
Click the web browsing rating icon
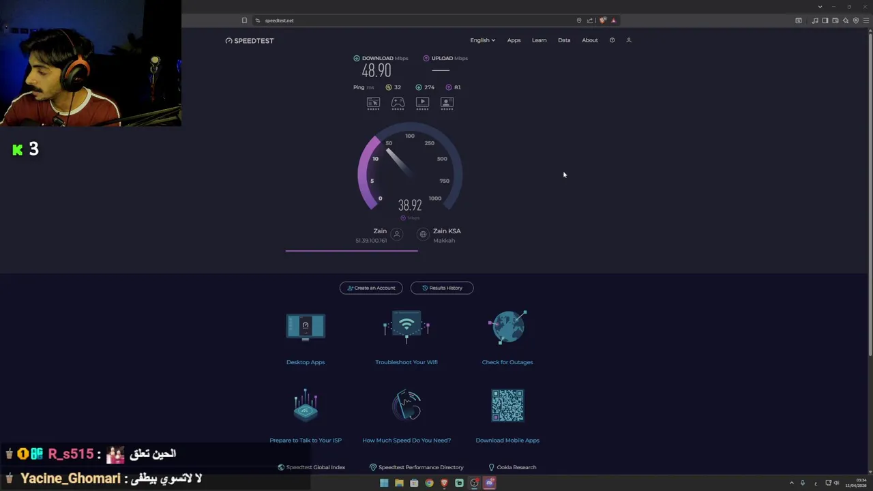(373, 103)
